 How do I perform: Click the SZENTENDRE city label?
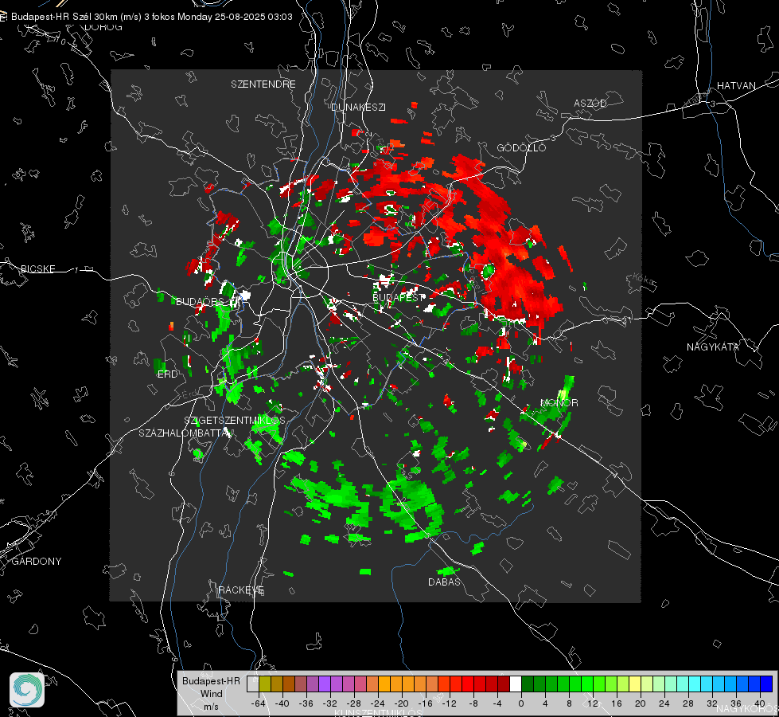coord(263,84)
